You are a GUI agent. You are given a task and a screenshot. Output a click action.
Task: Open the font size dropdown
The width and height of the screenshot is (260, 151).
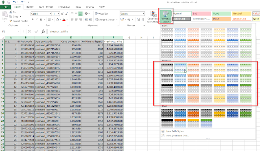click(58, 14)
